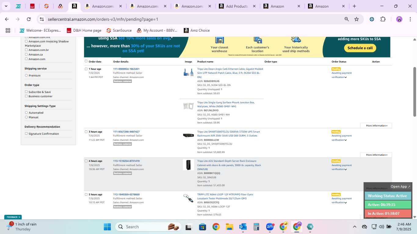The width and height of the screenshot is (417, 234).
Task: Click the blue Ethernet cable product thumbnail
Action: click(188, 72)
